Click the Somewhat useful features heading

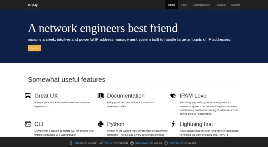click(x=66, y=80)
